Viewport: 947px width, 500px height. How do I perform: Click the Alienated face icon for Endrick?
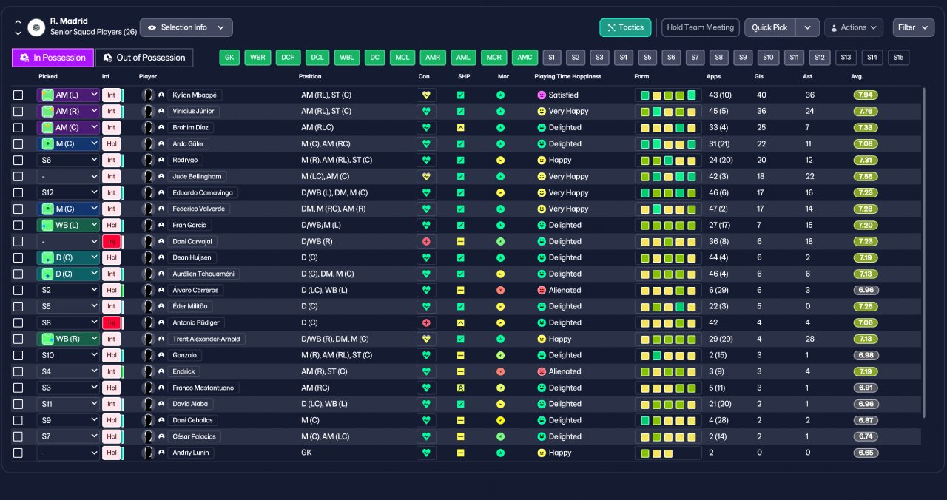click(542, 372)
